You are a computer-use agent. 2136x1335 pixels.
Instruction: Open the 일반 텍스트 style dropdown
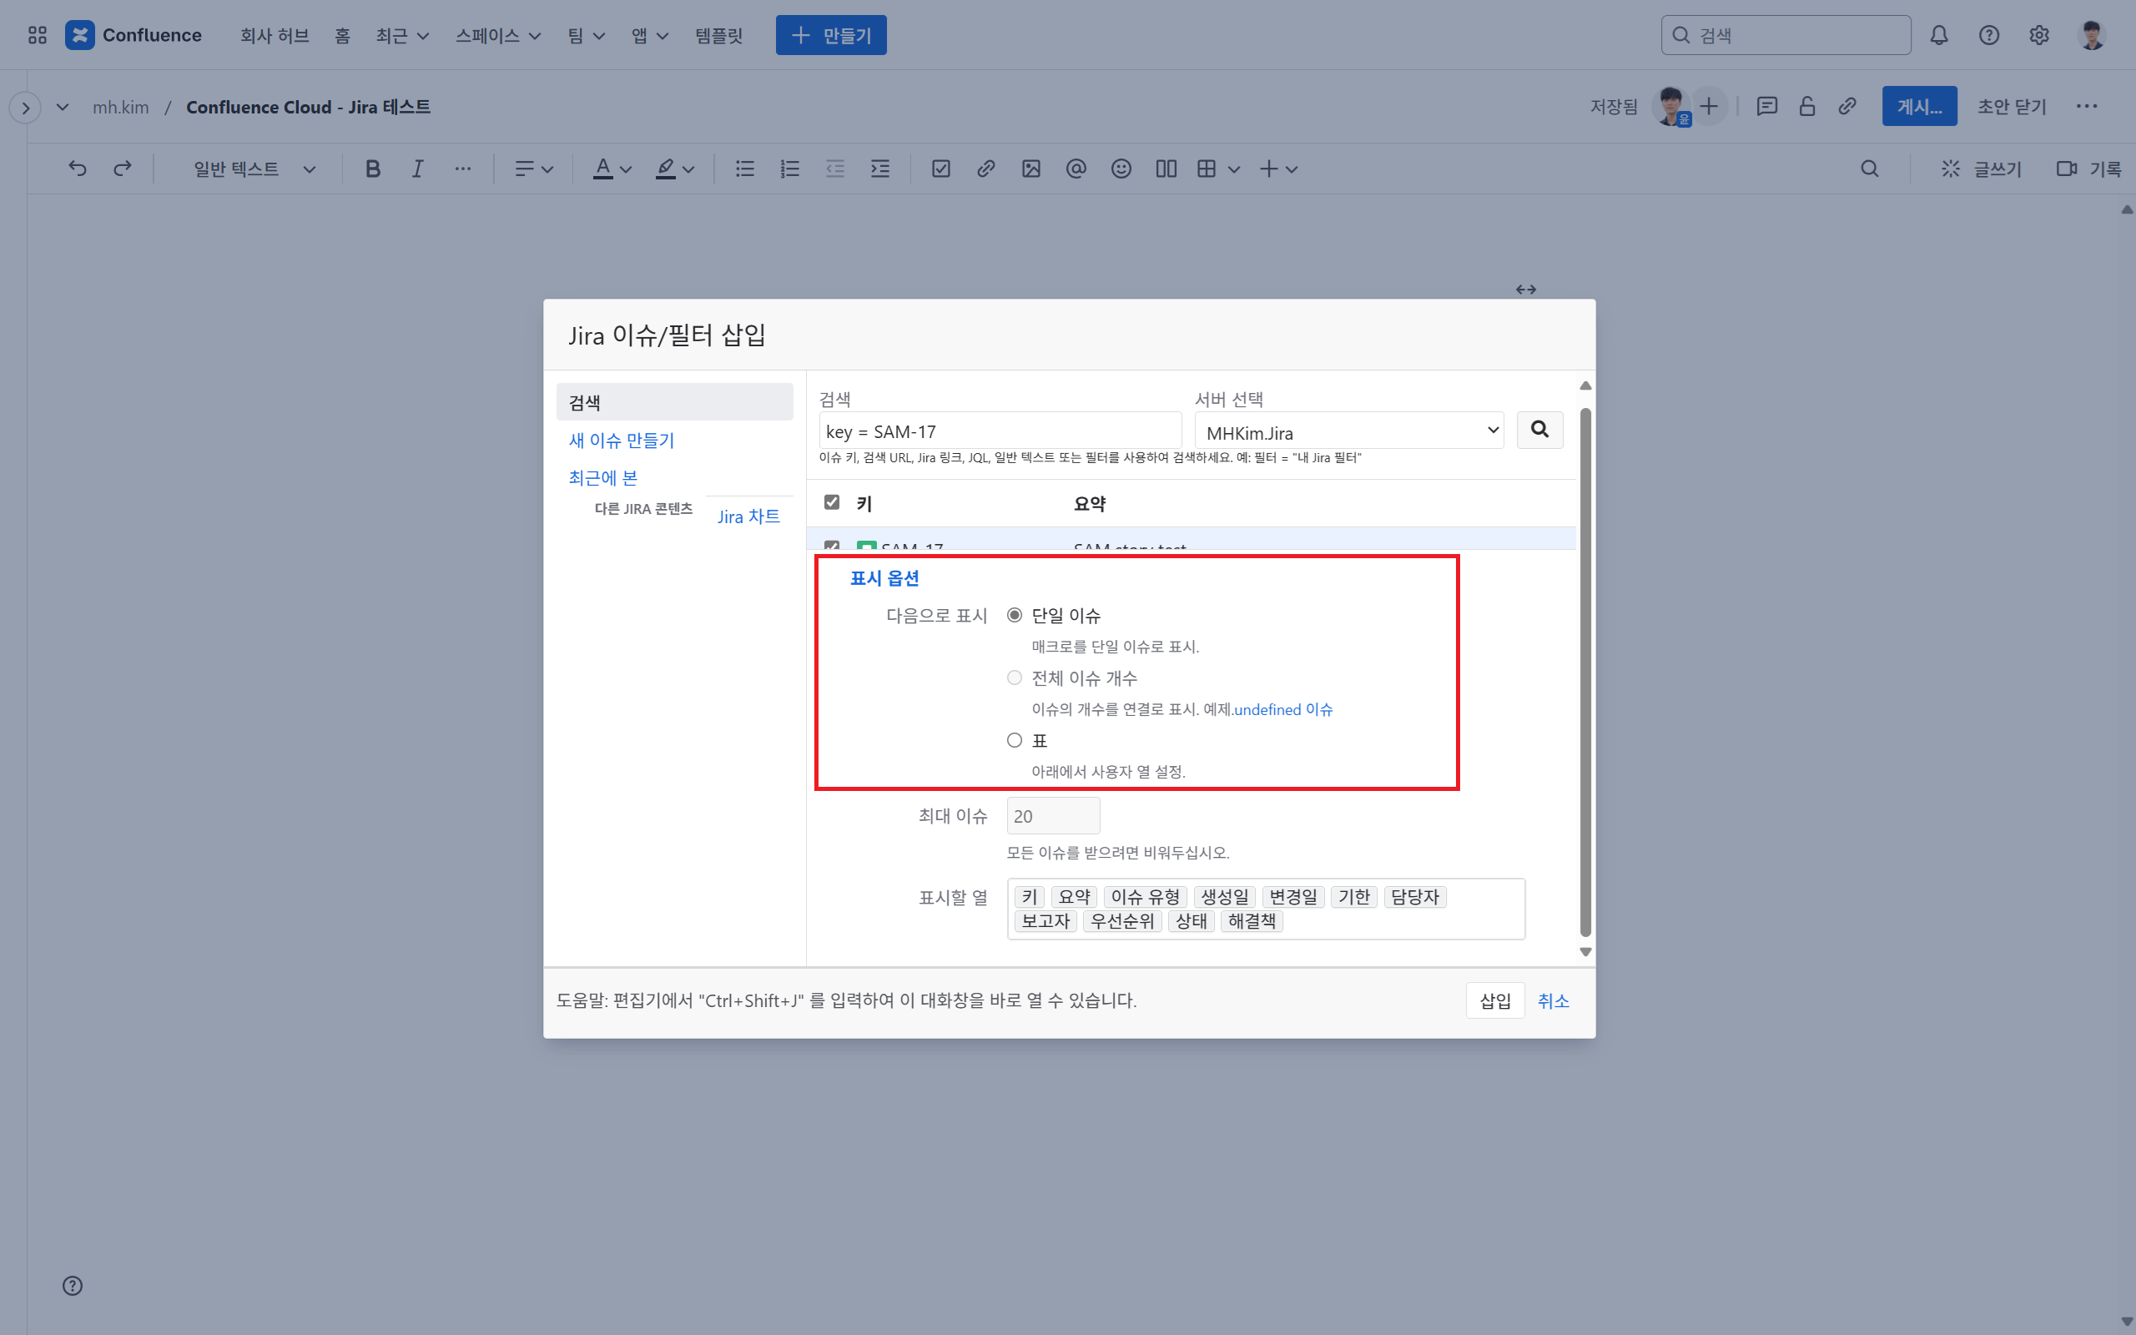254,169
